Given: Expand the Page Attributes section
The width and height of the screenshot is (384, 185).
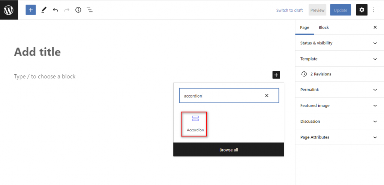Looking at the screenshot, I should (x=339, y=137).
